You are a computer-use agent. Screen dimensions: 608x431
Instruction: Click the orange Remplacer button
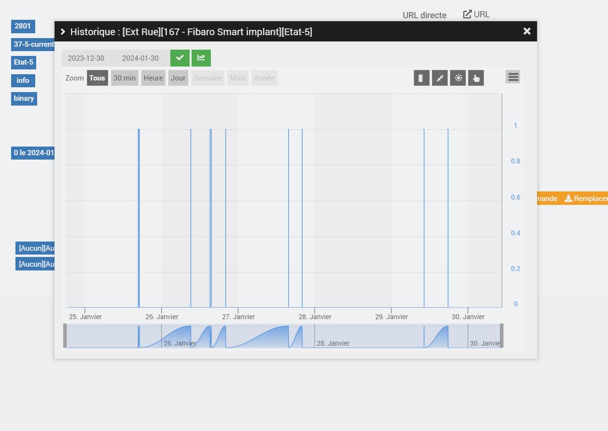coord(585,199)
